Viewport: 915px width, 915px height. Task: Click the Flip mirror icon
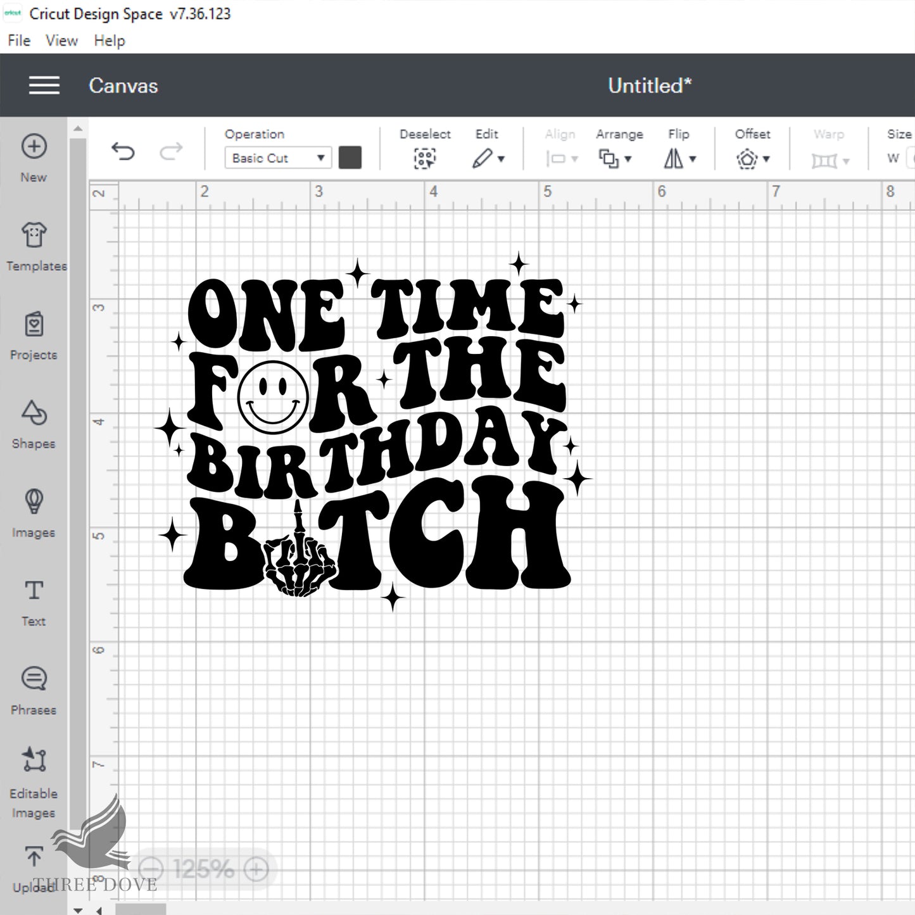[673, 158]
